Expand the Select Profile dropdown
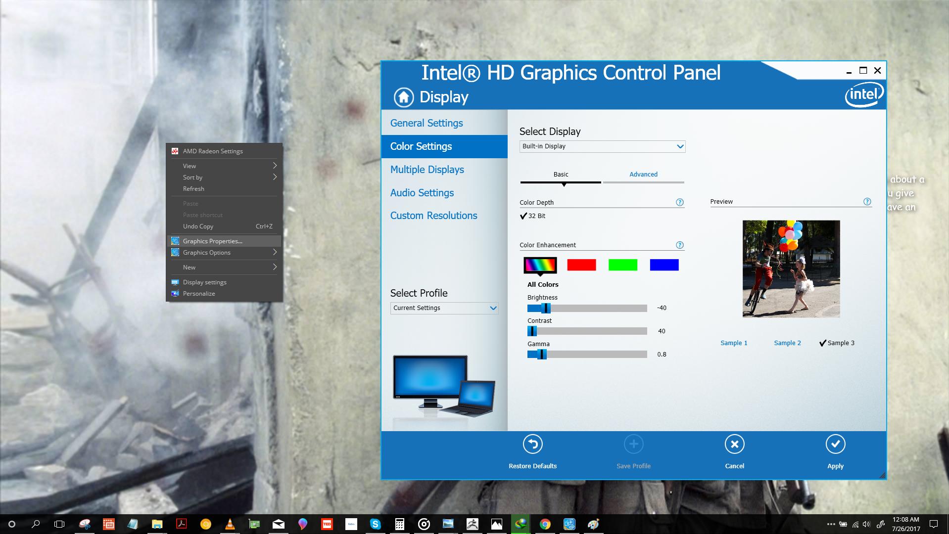Viewport: 949px width, 534px height. point(444,308)
